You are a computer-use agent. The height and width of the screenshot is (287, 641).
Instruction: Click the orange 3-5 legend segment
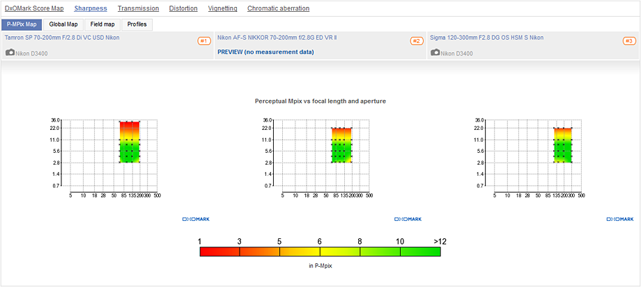(260, 252)
